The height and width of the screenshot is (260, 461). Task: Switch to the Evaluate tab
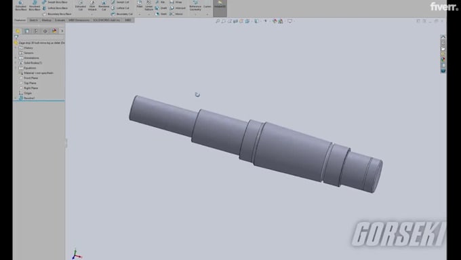[x=60, y=20]
